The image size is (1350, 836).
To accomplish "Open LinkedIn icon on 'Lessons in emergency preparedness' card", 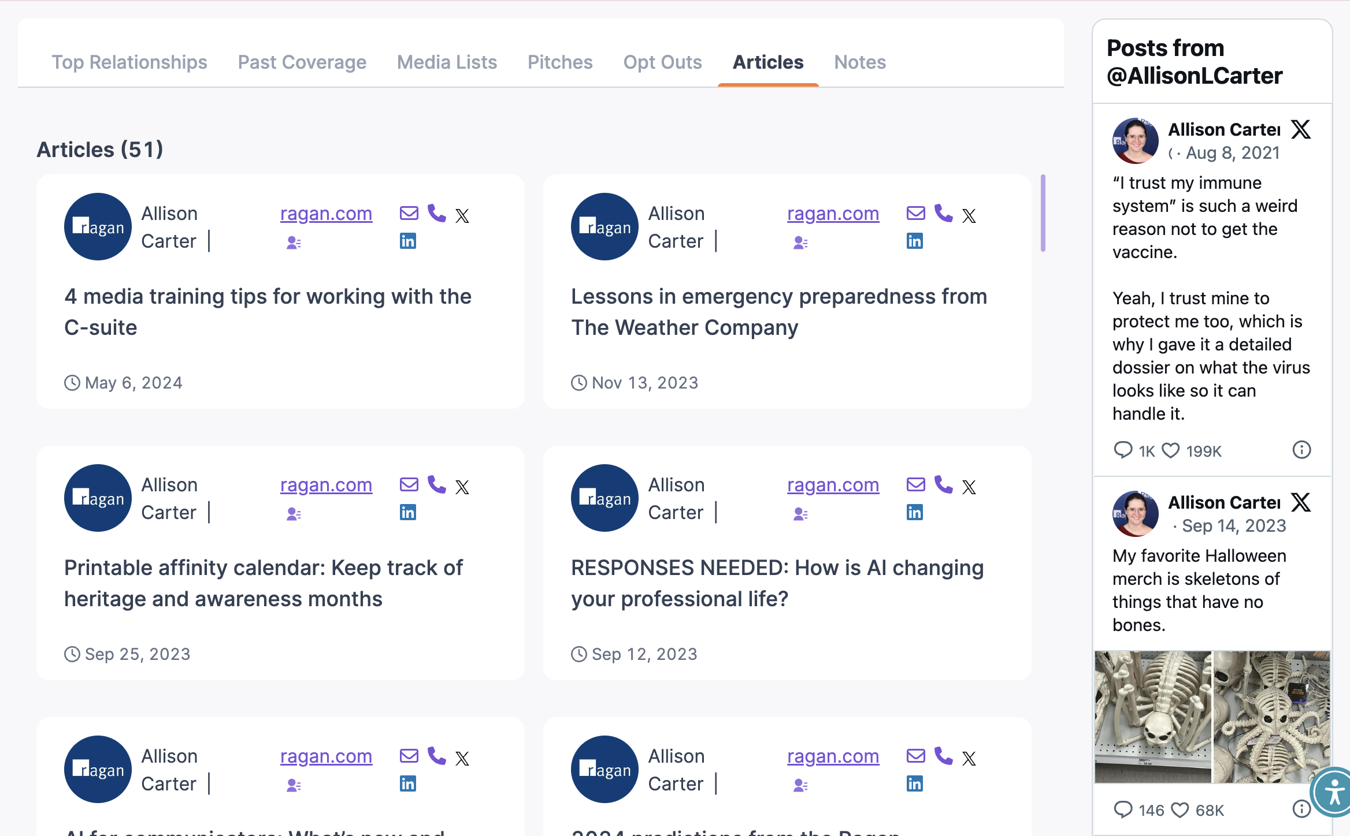I will click(x=915, y=241).
